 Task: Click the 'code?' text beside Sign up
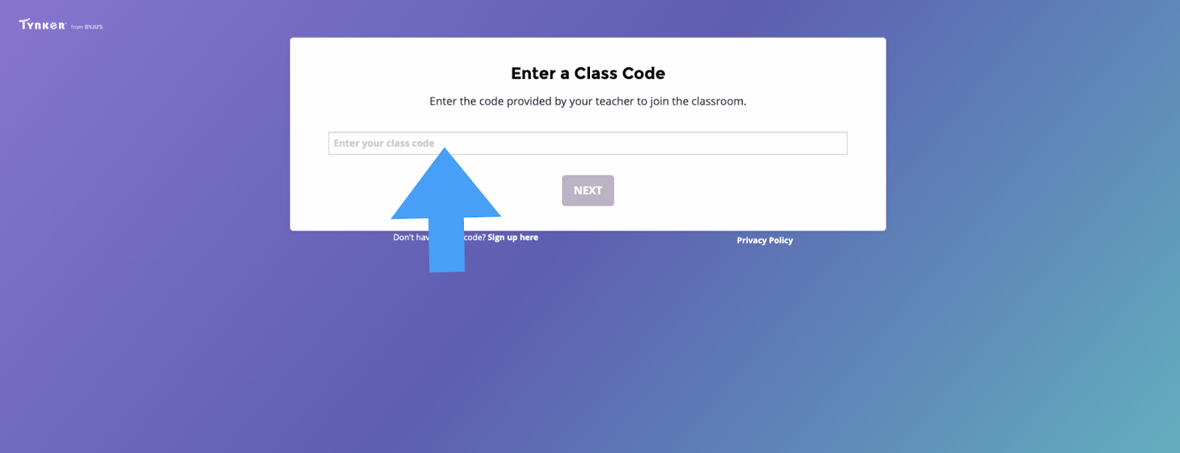click(x=475, y=237)
